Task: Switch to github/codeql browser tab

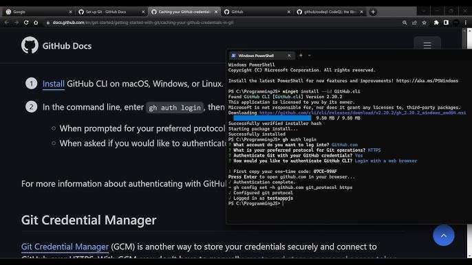Action: (x=330, y=12)
